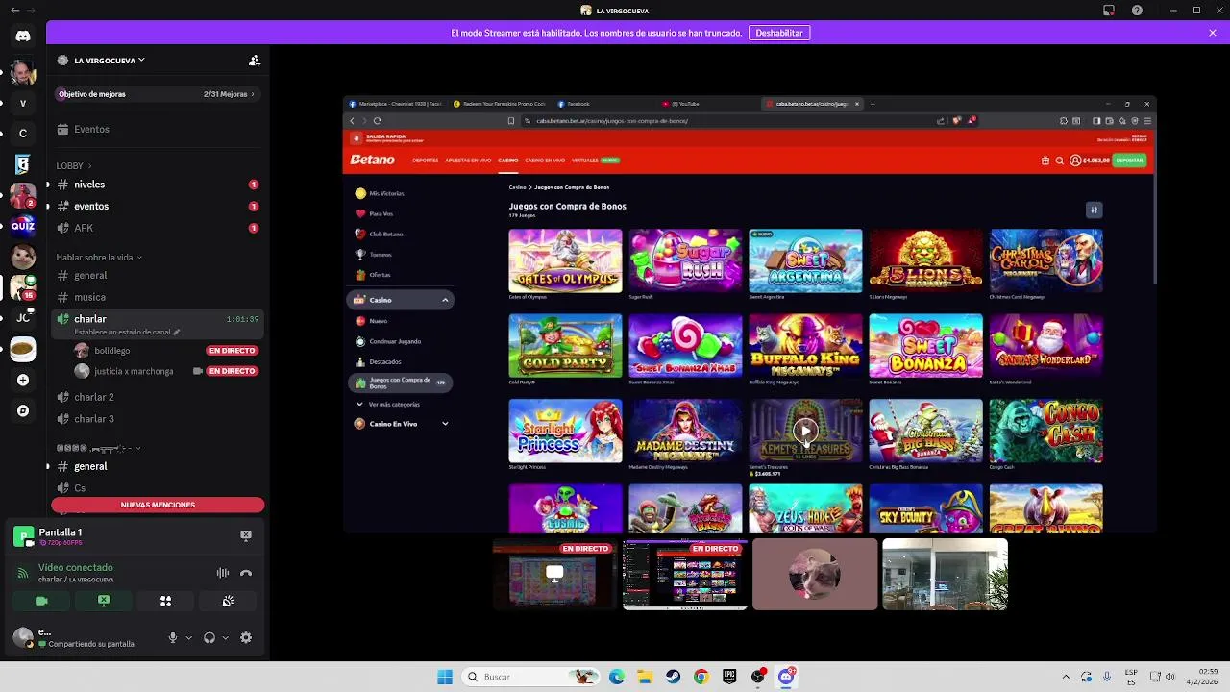
Task: Open File Explorer from taskbar
Action: click(645, 677)
